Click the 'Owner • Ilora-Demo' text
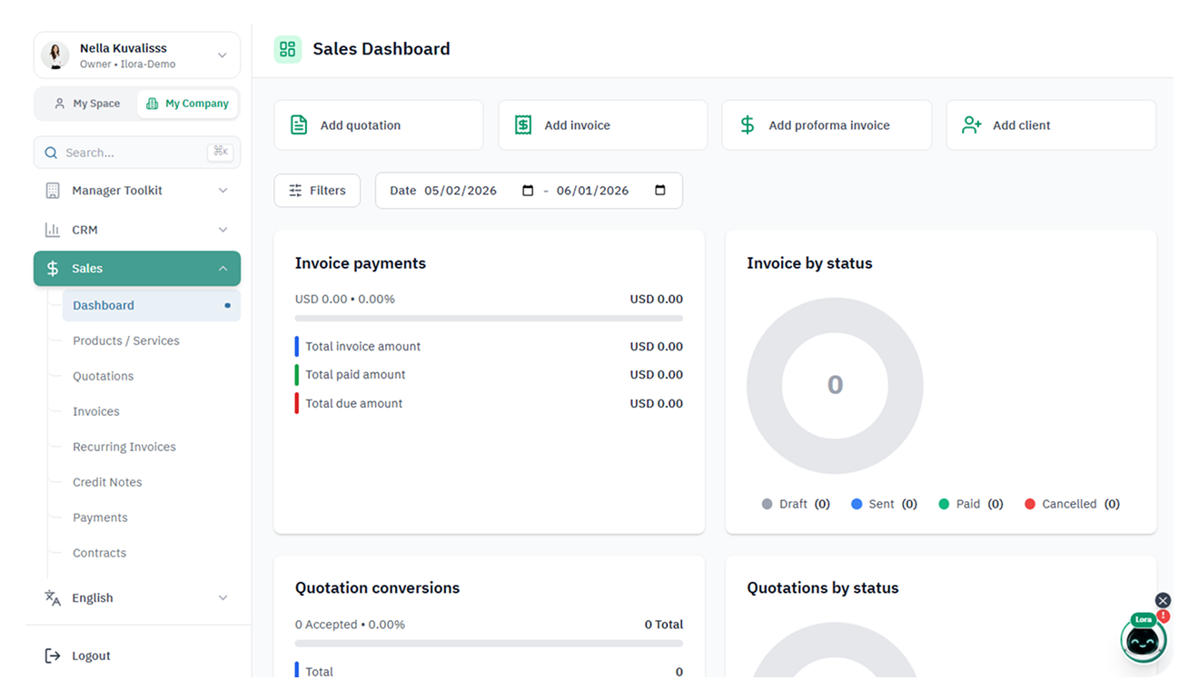The image size is (1199, 700). [x=127, y=64]
